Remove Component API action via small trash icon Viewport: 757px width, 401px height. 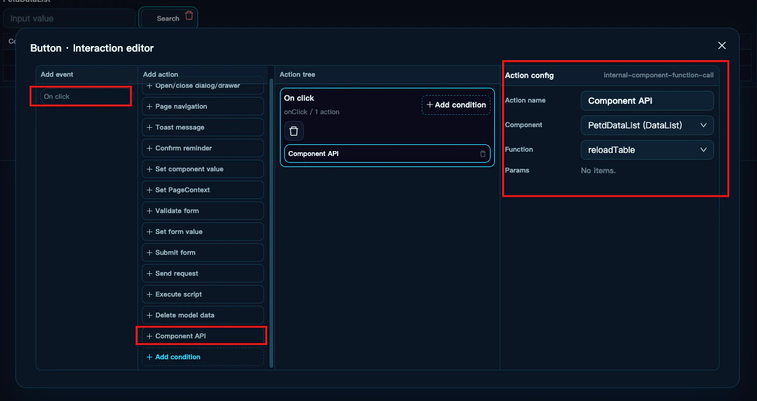483,154
